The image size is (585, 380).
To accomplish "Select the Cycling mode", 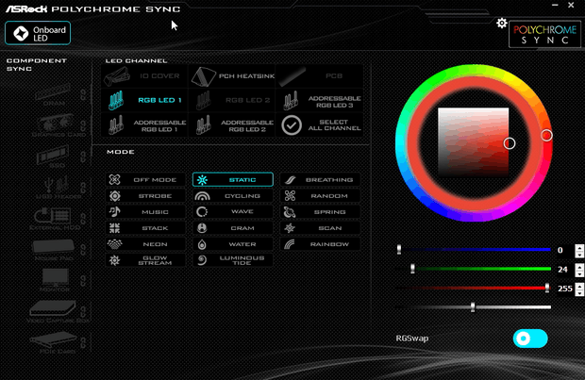I will [233, 196].
